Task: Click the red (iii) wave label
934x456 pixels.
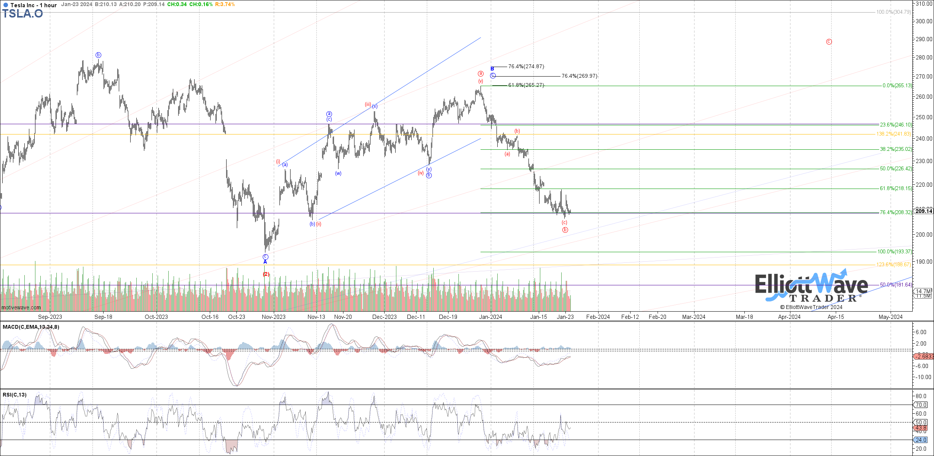Action: click(368, 104)
